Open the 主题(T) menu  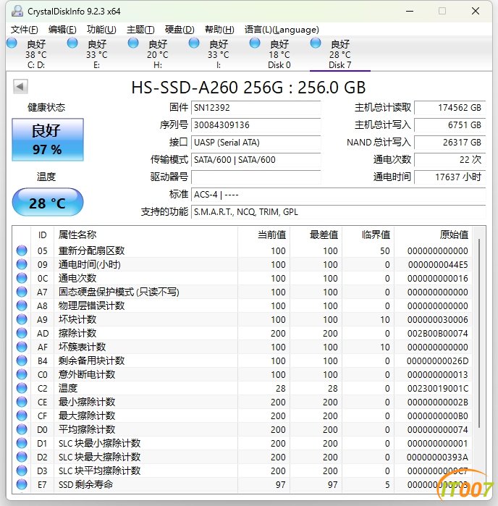140,30
